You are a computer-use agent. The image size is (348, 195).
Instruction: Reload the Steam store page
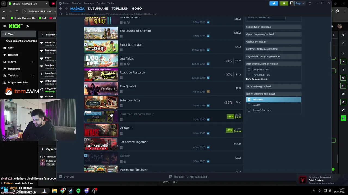[x=61, y=14]
